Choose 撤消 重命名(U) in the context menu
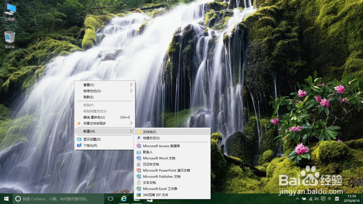Viewport: 363px width, 204px height. click(105, 117)
